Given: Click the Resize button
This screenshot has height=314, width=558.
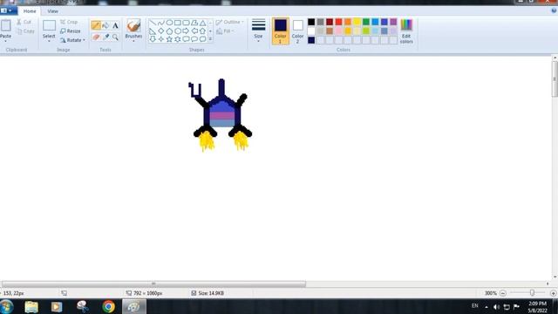Looking at the screenshot, I should click(71, 31).
